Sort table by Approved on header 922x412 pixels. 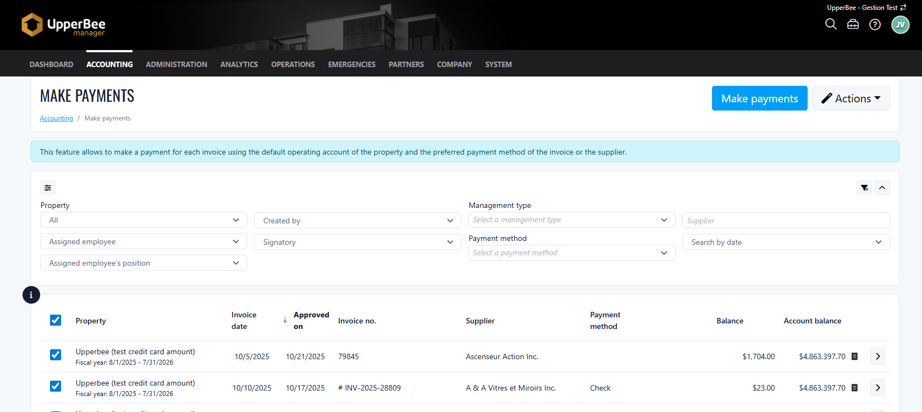(x=311, y=321)
